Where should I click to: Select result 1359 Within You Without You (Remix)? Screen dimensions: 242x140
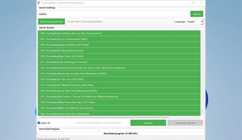coord(119,108)
